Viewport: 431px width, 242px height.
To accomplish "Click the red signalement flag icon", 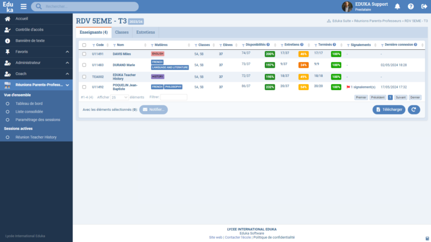I will tap(348, 87).
